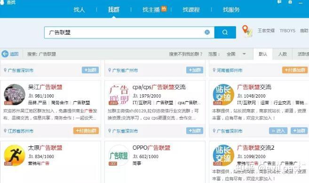Click 进入 for the 广告联盟交流 group

tap(278, 131)
